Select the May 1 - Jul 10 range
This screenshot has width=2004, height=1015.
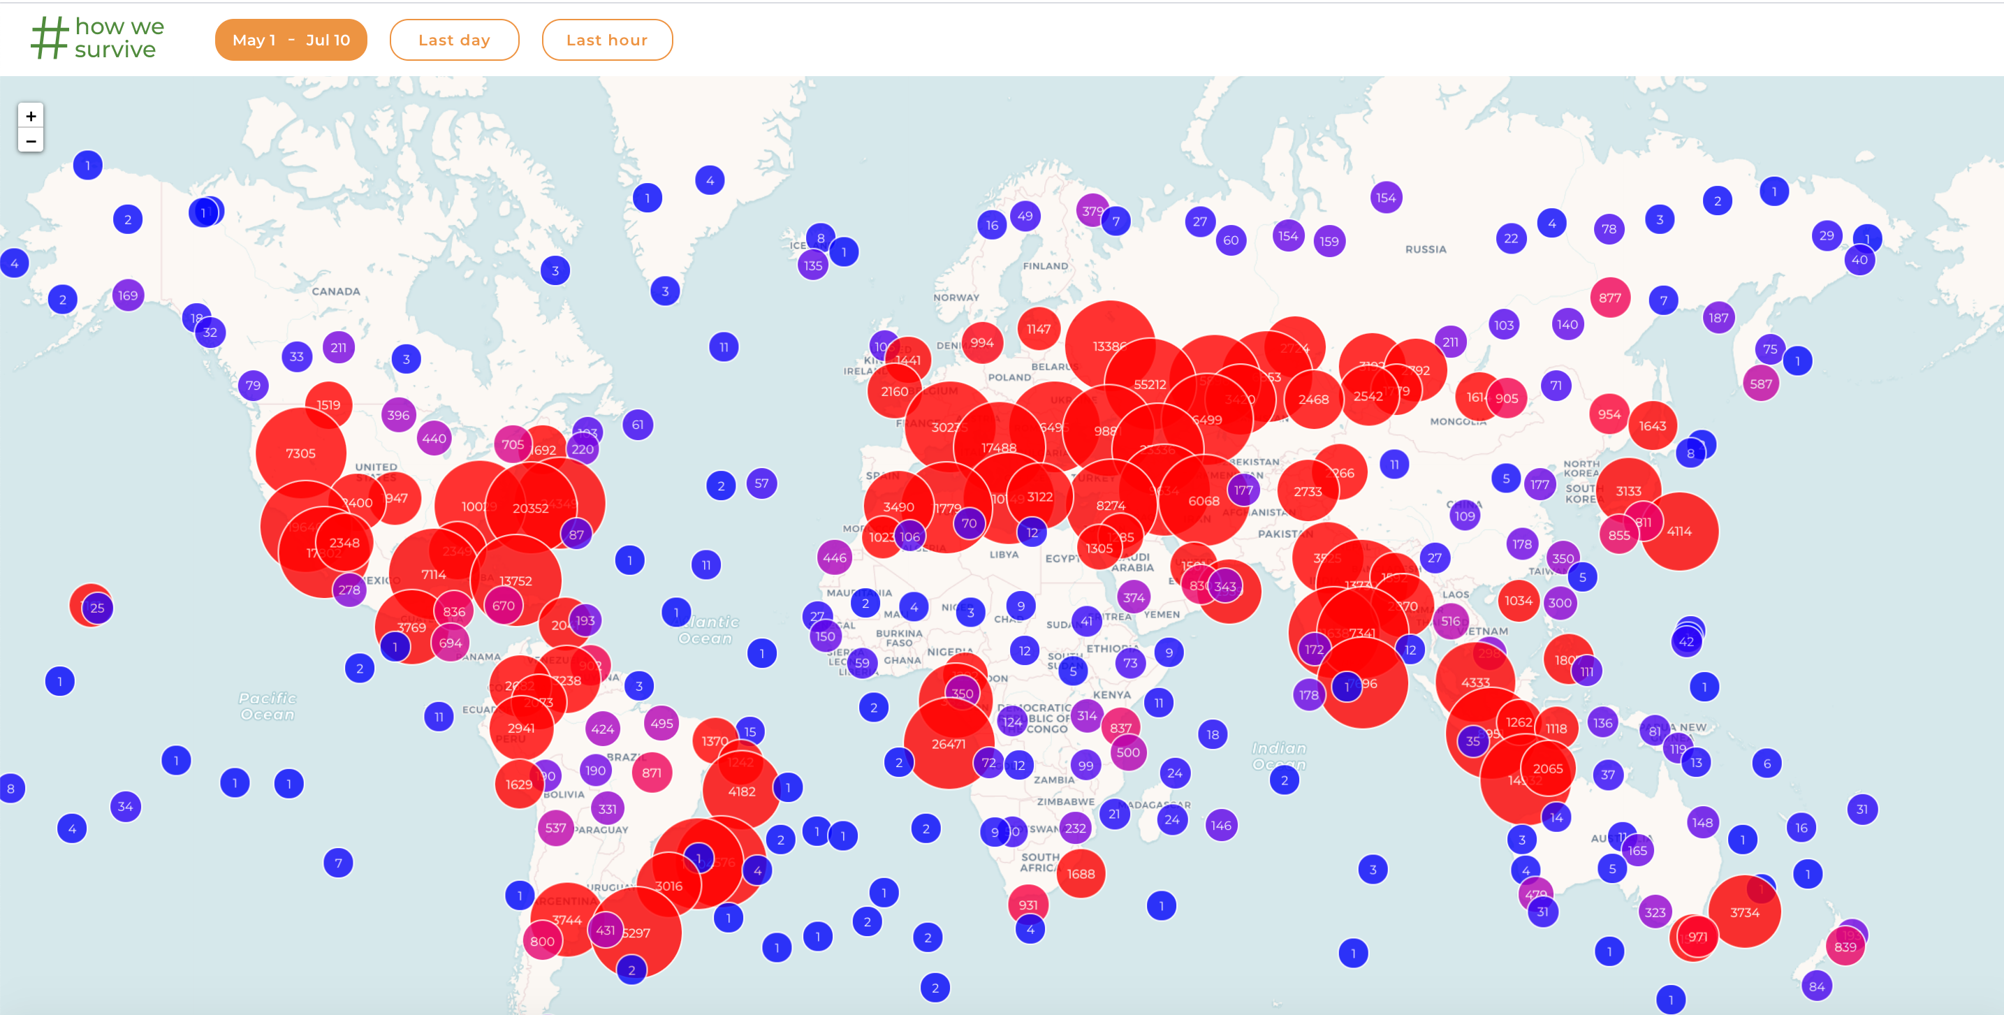click(x=291, y=40)
